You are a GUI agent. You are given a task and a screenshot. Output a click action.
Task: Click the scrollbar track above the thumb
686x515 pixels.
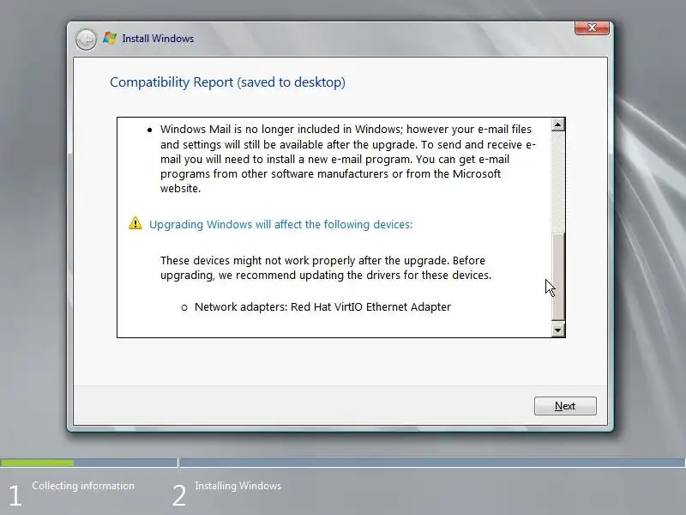pos(558,182)
